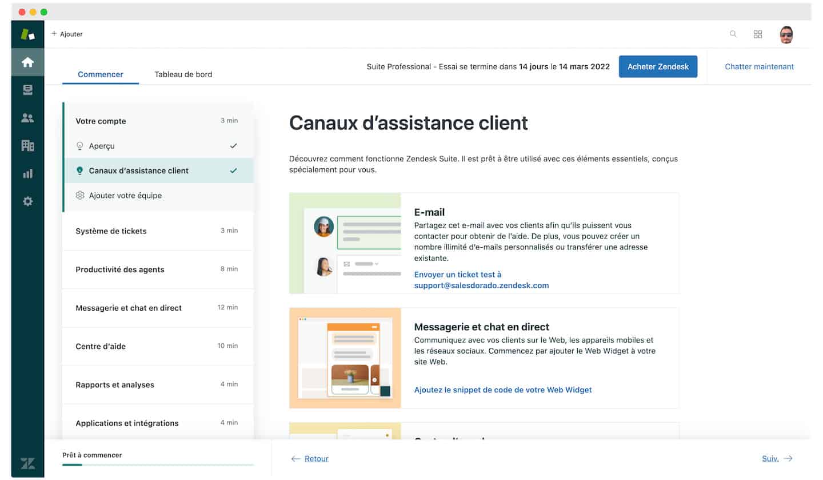Click the Envoyer un ticket test link
823x480 pixels.
pyautogui.click(x=481, y=280)
